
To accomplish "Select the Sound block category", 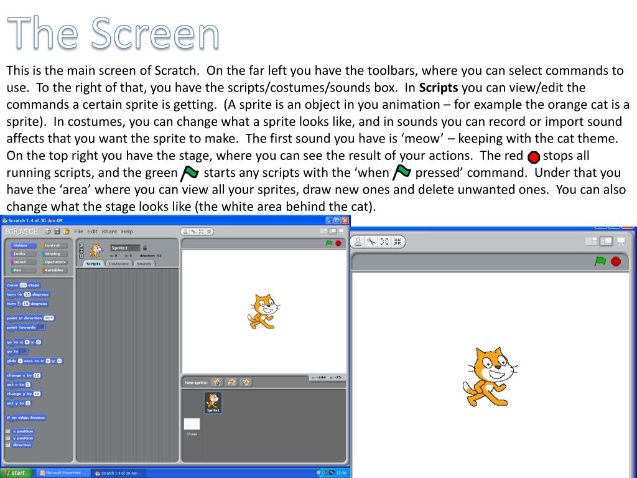I will (x=24, y=262).
